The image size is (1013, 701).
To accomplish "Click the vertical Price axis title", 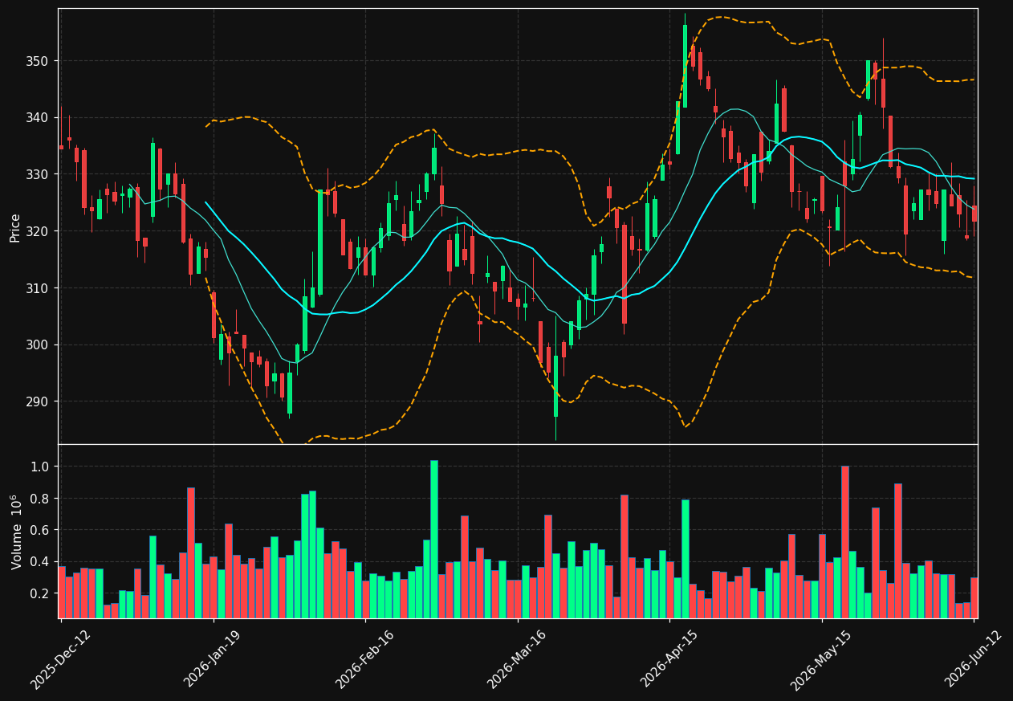I will click(15, 226).
